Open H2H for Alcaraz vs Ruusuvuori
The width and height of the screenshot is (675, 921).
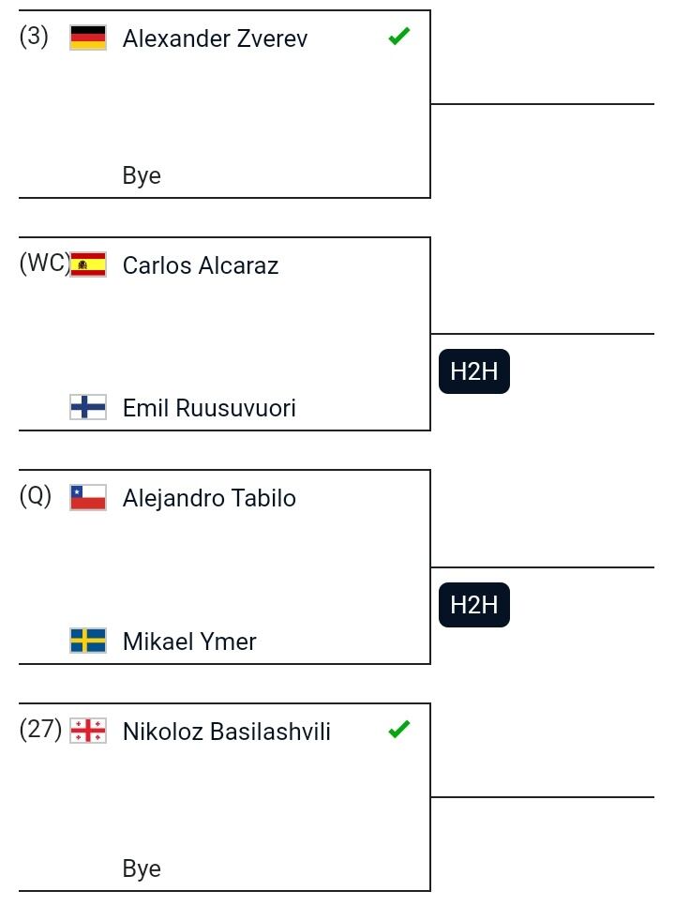tap(474, 371)
